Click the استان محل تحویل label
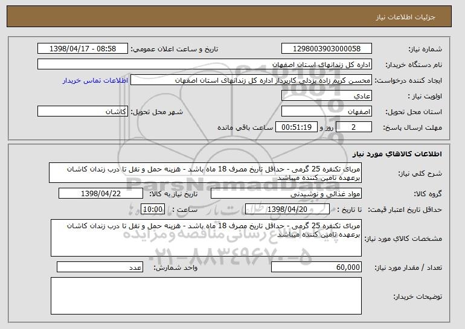This screenshot has height=329, width=465. tap(414, 112)
